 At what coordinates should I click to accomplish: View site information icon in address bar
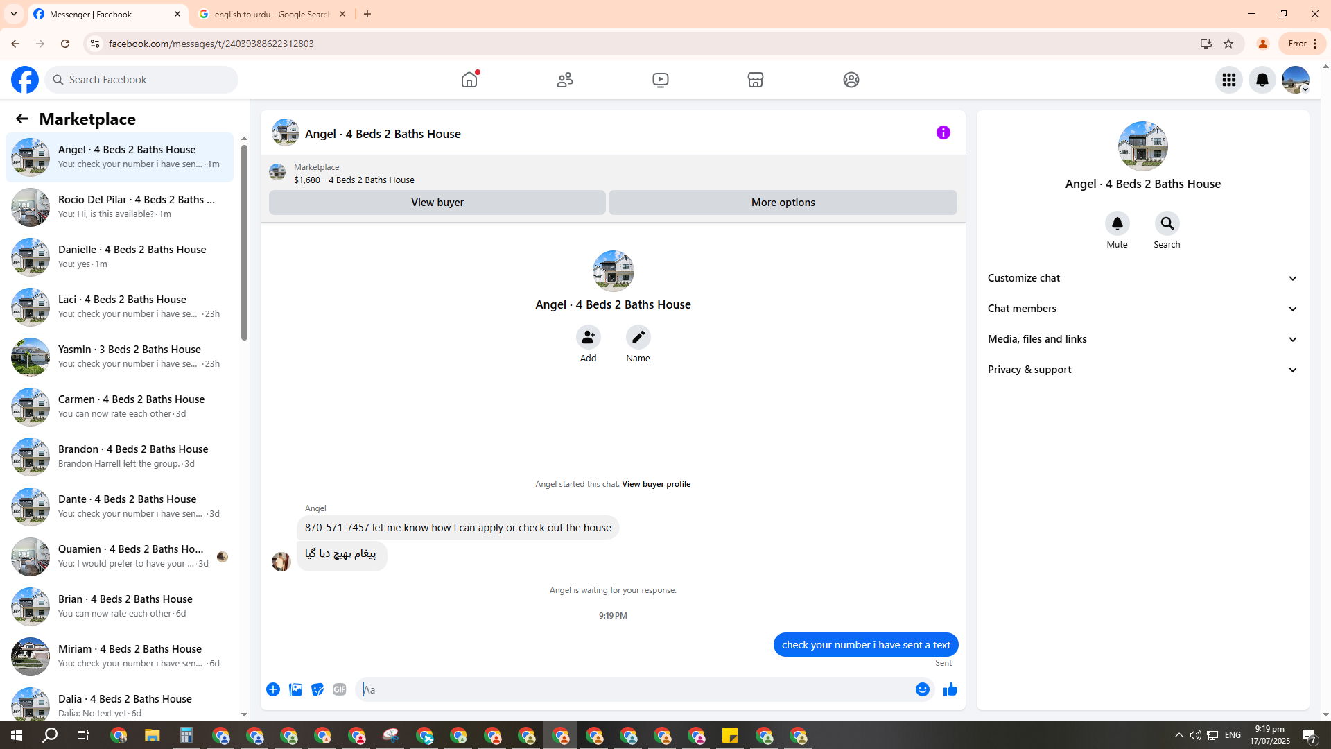click(x=95, y=44)
